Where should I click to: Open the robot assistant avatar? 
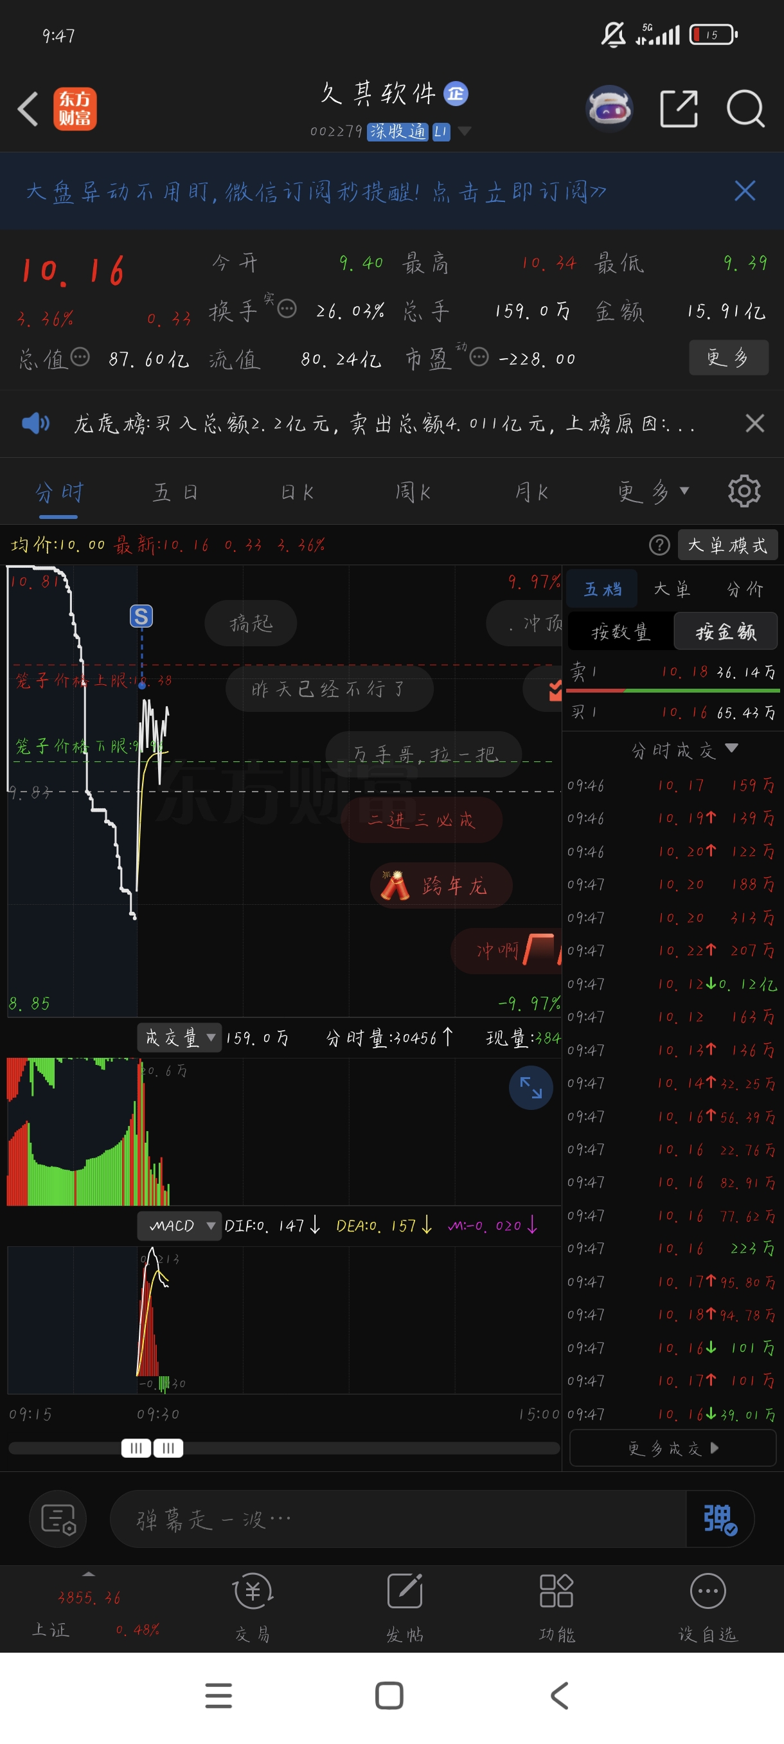point(609,108)
